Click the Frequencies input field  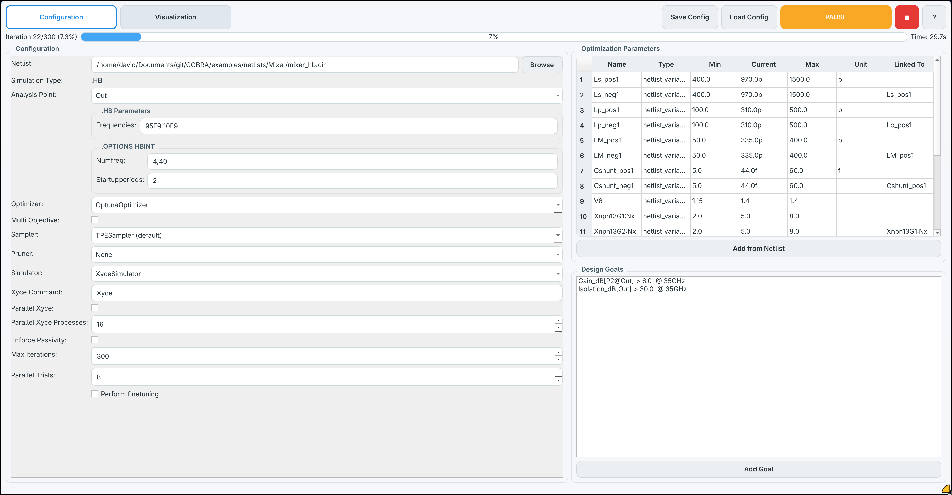pyautogui.click(x=348, y=126)
